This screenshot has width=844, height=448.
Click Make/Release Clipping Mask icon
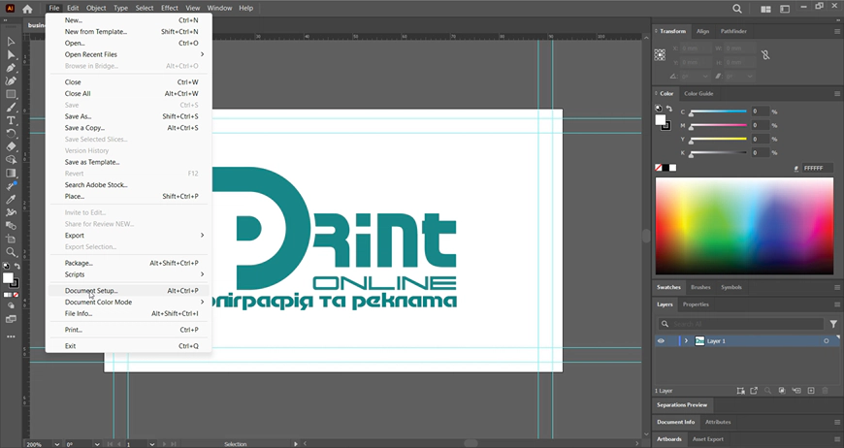pyautogui.click(x=782, y=391)
